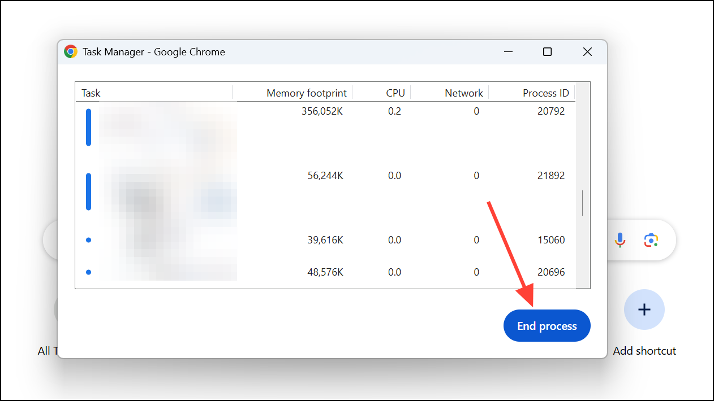Select the process with ID 20792
This screenshot has height=401, width=714.
pos(550,111)
